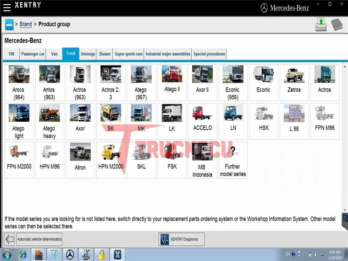Choose the Atego light series
348x261 pixels.
19,121
